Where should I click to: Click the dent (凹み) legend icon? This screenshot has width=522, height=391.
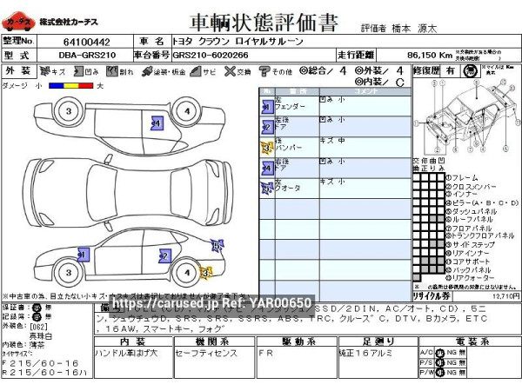76,70
